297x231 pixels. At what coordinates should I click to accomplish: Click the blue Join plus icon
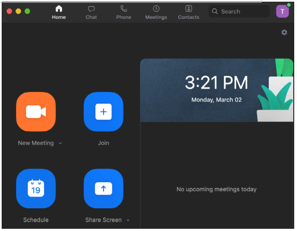[x=104, y=112]
